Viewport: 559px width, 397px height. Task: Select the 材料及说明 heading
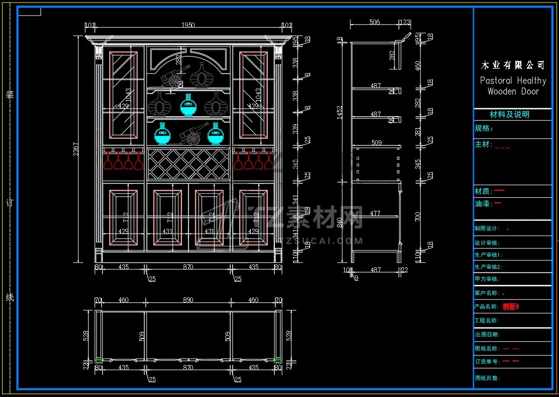coord(509,115)
